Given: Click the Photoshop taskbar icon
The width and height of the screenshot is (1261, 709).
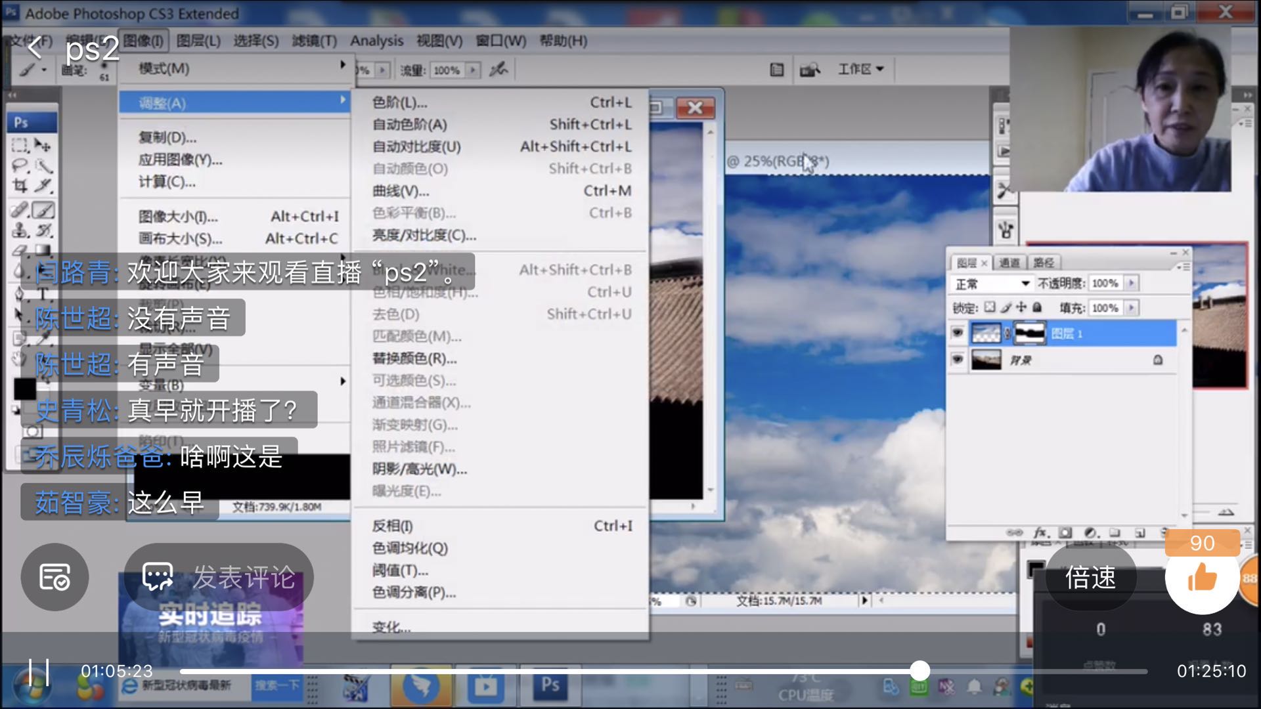Looking at the screenshot, I should pyautogui.click(x=550, y=687).
